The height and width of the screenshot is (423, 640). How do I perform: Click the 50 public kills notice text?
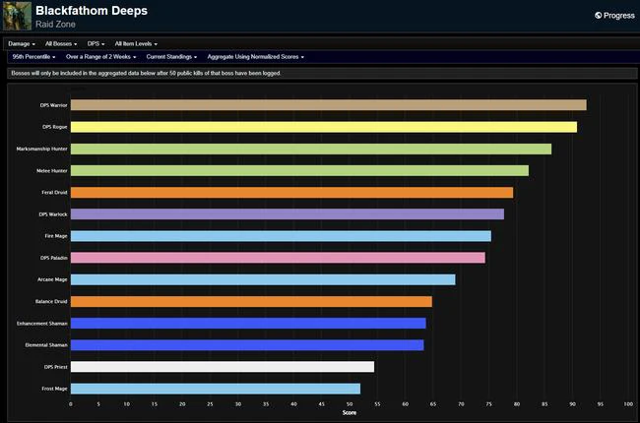(146, 74)
